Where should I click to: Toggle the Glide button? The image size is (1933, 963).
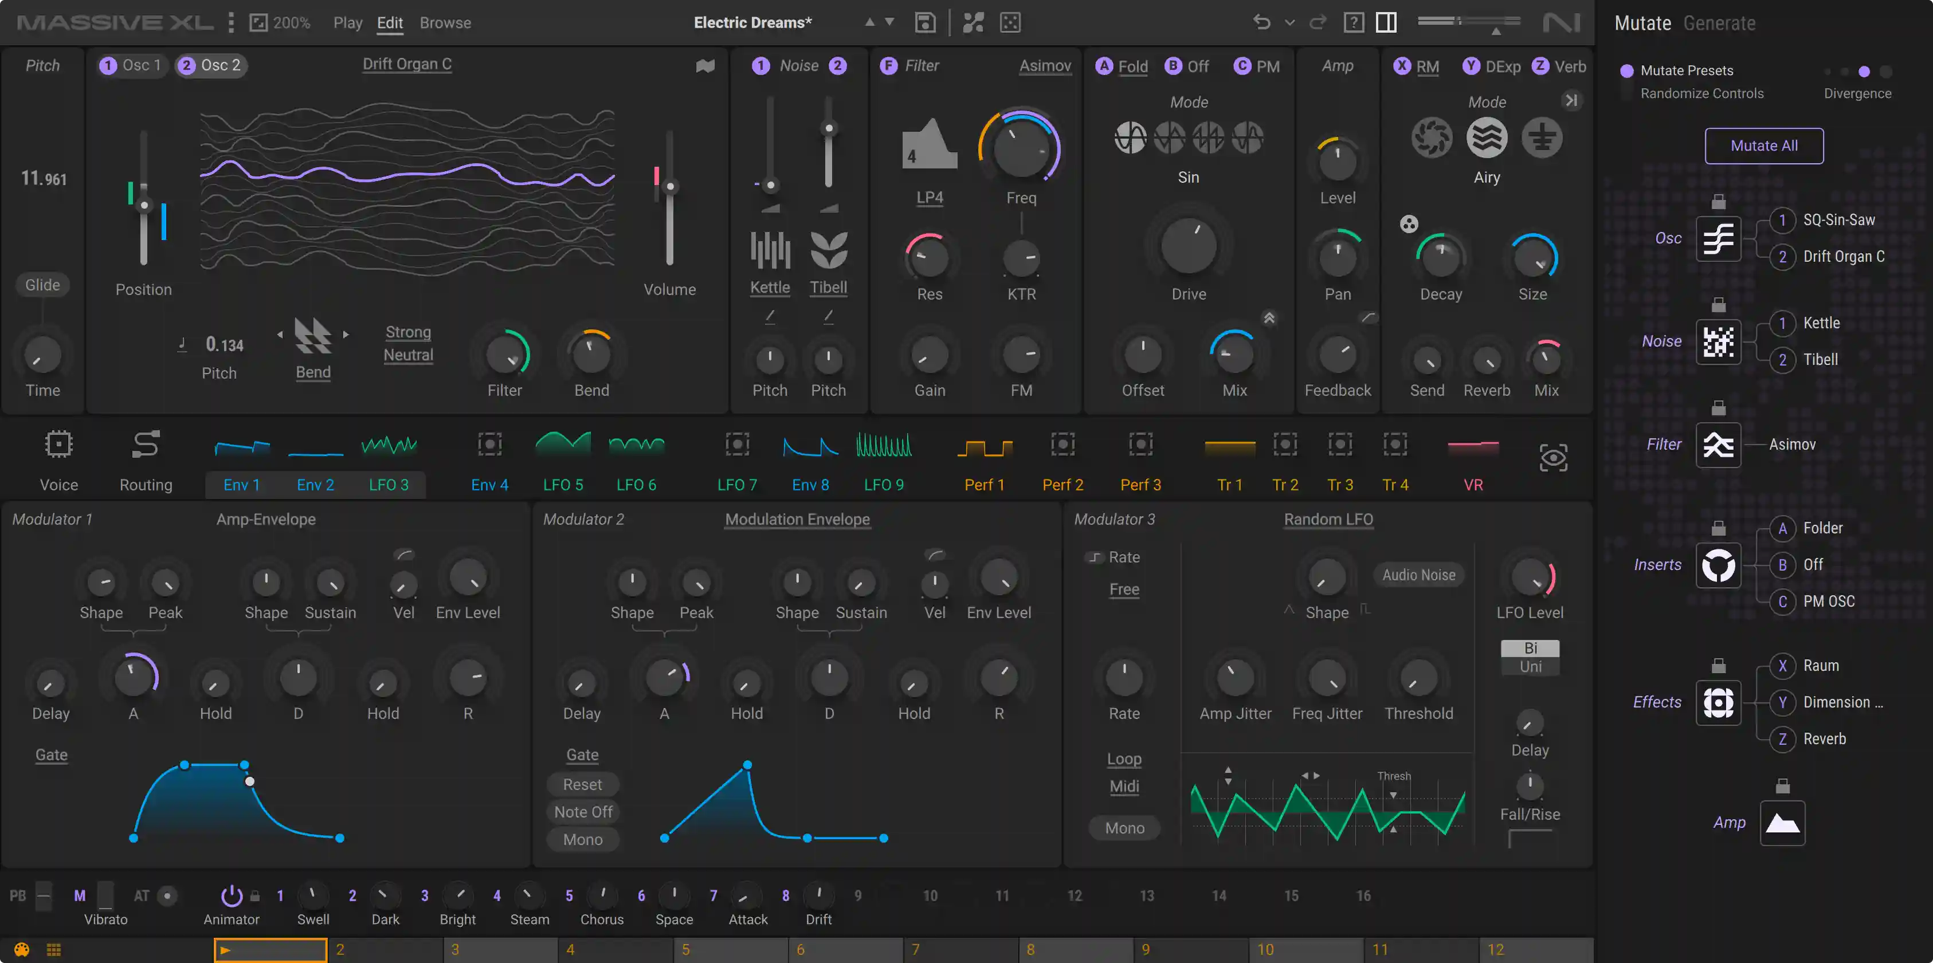[x=43, y=285]
